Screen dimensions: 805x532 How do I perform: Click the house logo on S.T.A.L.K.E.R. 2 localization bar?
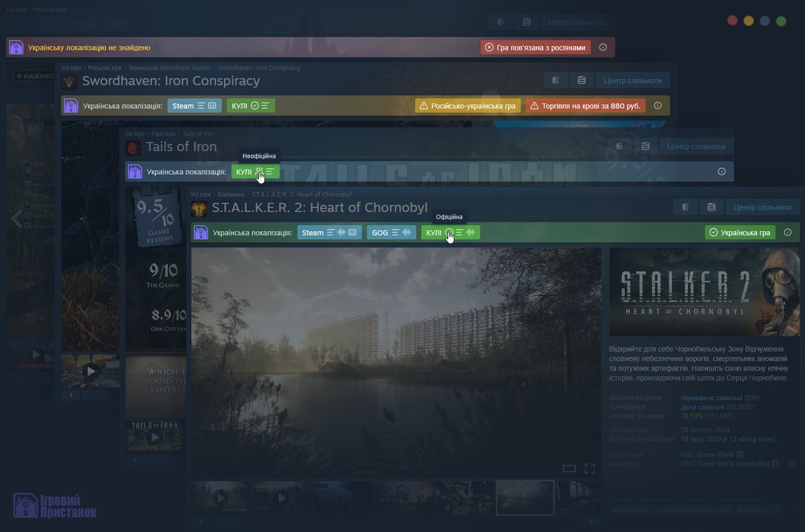(x=201, y=232)
